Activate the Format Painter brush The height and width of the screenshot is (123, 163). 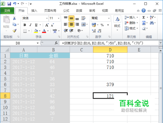pos(14,31)
